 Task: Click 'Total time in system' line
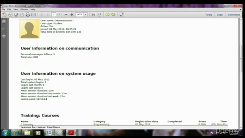pyautogui.click(x=60, y=32)
